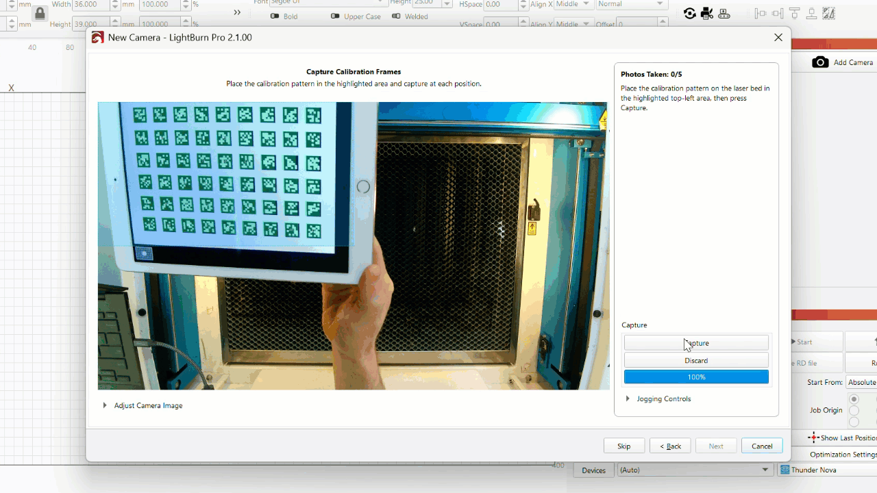Click the Capture button

tap(696, 343)
